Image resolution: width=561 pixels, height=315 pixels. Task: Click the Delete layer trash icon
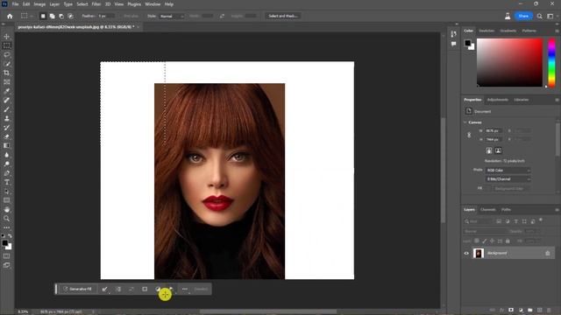tap(549, 310)
